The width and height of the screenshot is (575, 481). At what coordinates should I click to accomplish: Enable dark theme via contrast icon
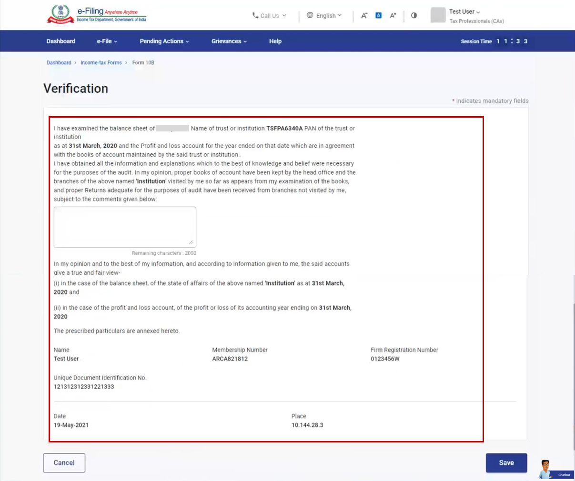414,15
